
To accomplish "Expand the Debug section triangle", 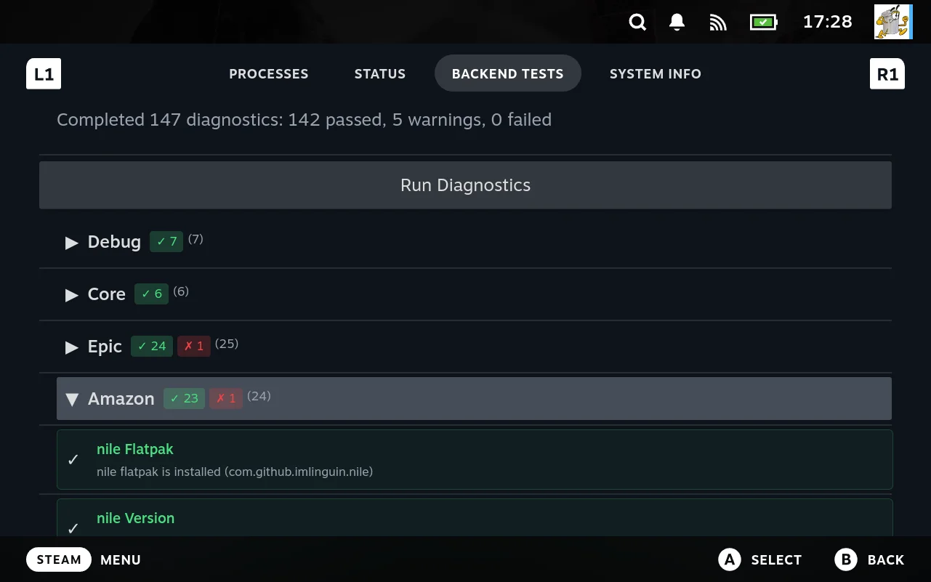I will [72, 243].
